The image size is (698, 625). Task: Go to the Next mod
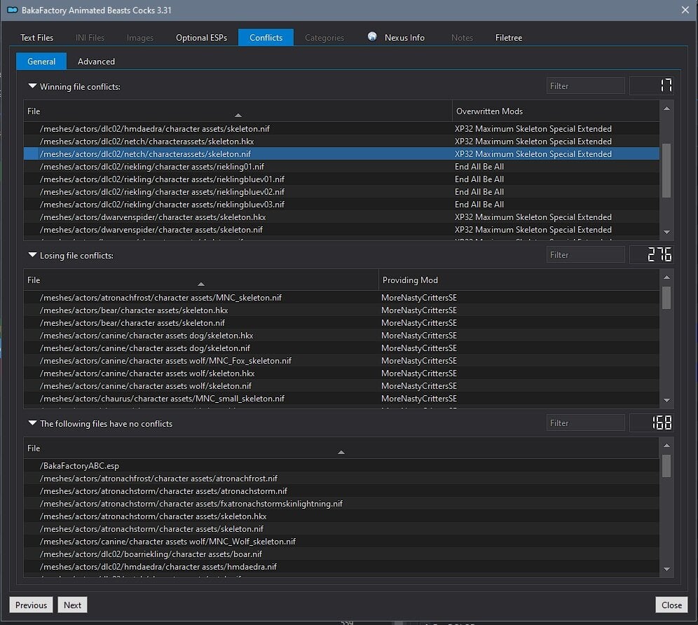[x=72, y=605]
